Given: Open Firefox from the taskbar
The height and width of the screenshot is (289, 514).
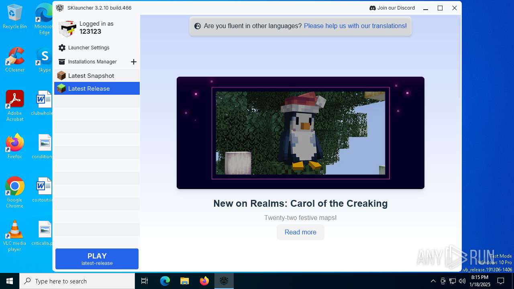Looking at the screenshot, I should click(204, 281).
